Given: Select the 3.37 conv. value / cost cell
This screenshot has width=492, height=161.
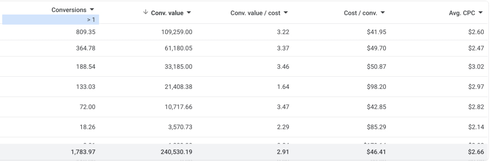Looking at the screenshot, I should coord(283,48).
